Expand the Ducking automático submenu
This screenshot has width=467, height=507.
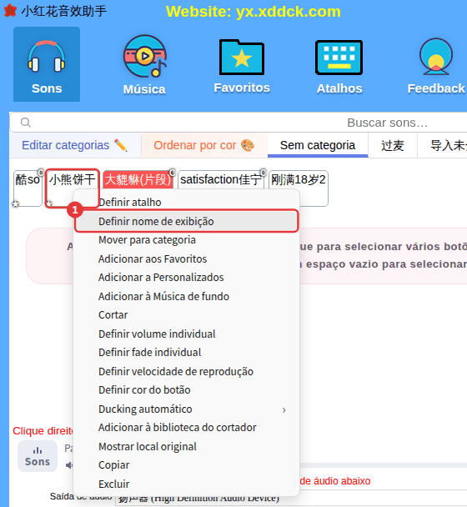click(187, 409)
